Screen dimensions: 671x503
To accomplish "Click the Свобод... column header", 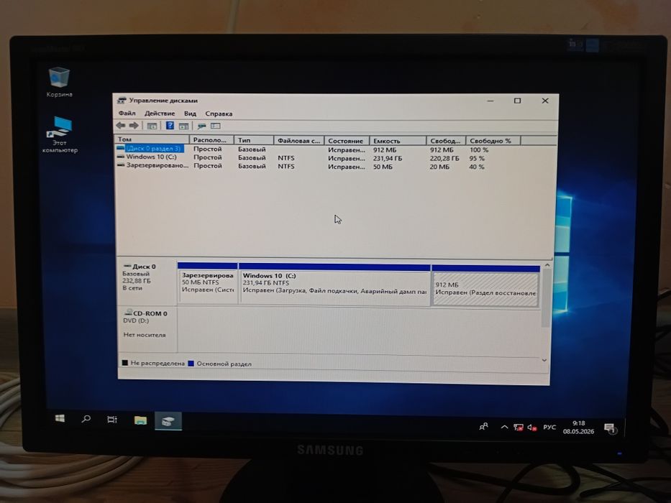I will (x=446, y=141).
